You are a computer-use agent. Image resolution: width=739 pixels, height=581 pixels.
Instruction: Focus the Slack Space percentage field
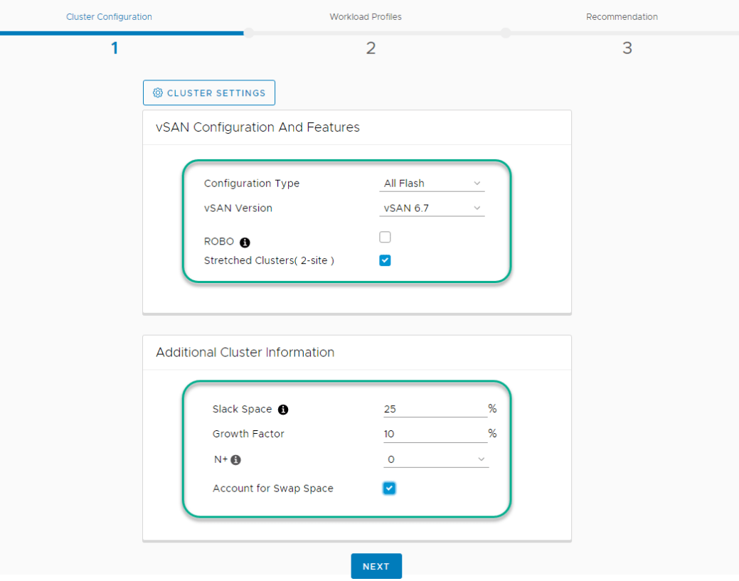pos(434,409)
